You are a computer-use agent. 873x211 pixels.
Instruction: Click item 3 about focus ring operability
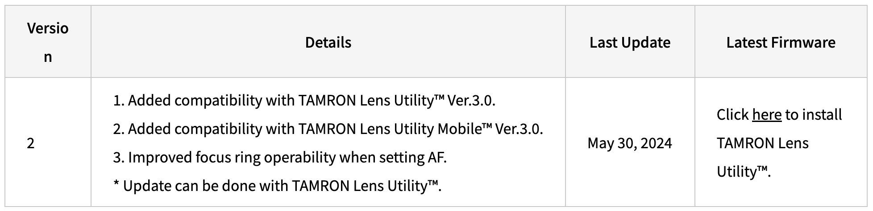click(x=279, y=158)
